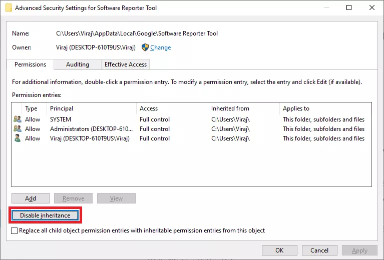Click Applies to value in Viraj row
384x260 pixels.
[323, 138]
